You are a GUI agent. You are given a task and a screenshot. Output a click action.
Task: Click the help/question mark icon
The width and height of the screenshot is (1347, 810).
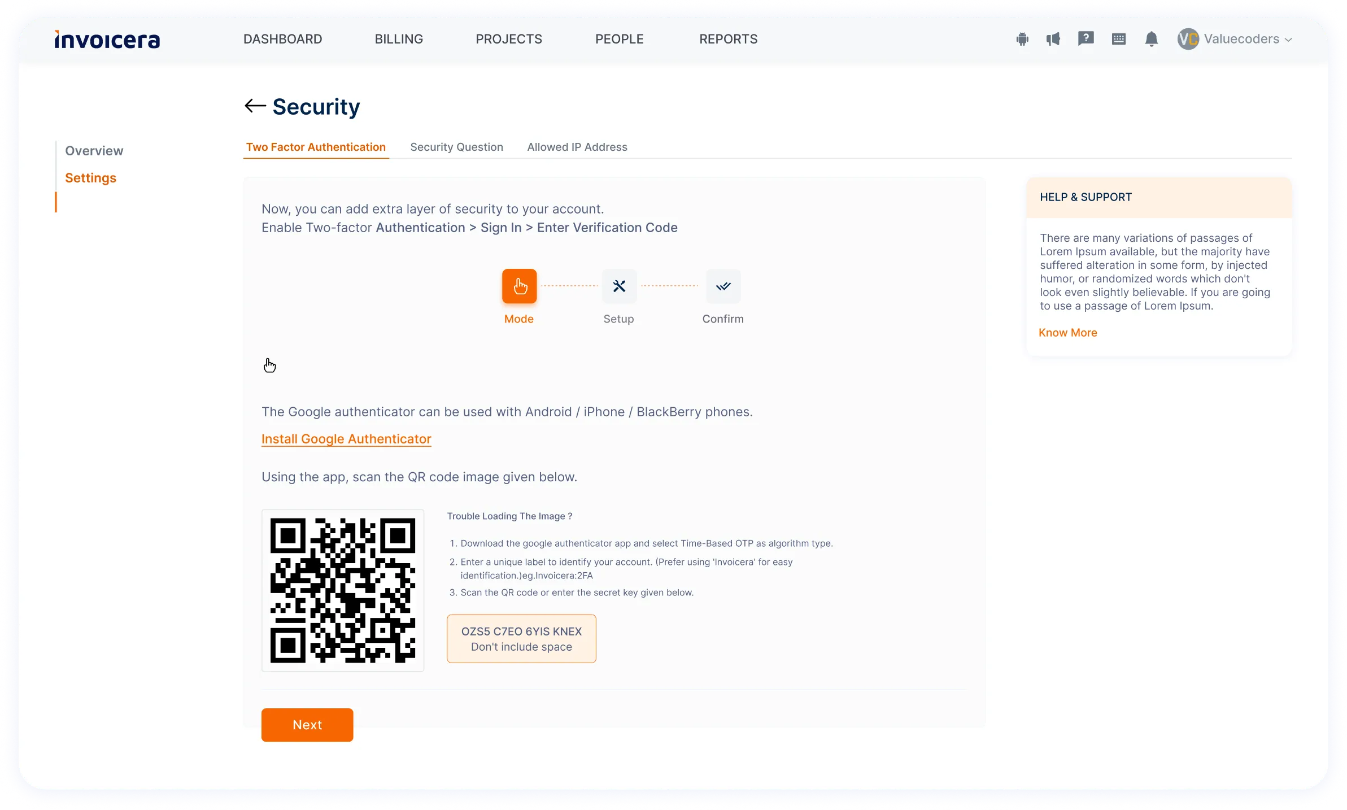[x=1086, y=38]
